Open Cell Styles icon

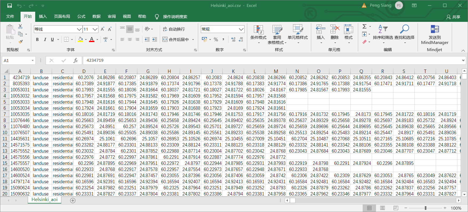tap(298, 30)
